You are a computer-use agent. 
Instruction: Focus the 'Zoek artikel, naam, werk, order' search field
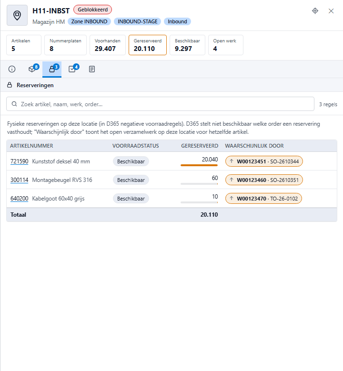click(x=160, y=104)
